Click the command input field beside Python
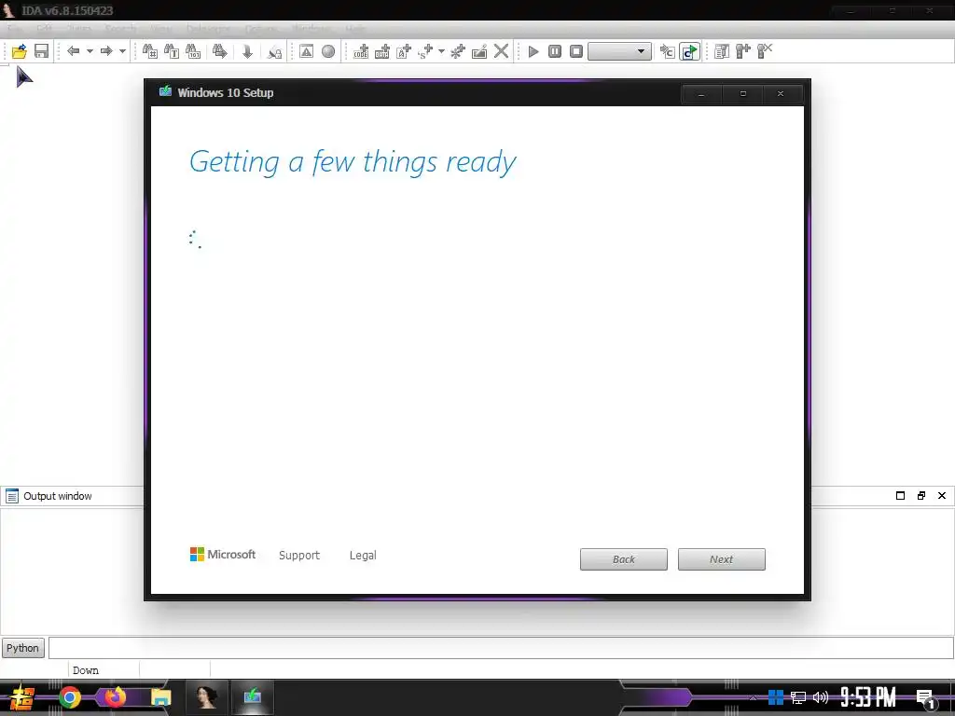The width and height of the screenshot is (955, 716). 501,648
